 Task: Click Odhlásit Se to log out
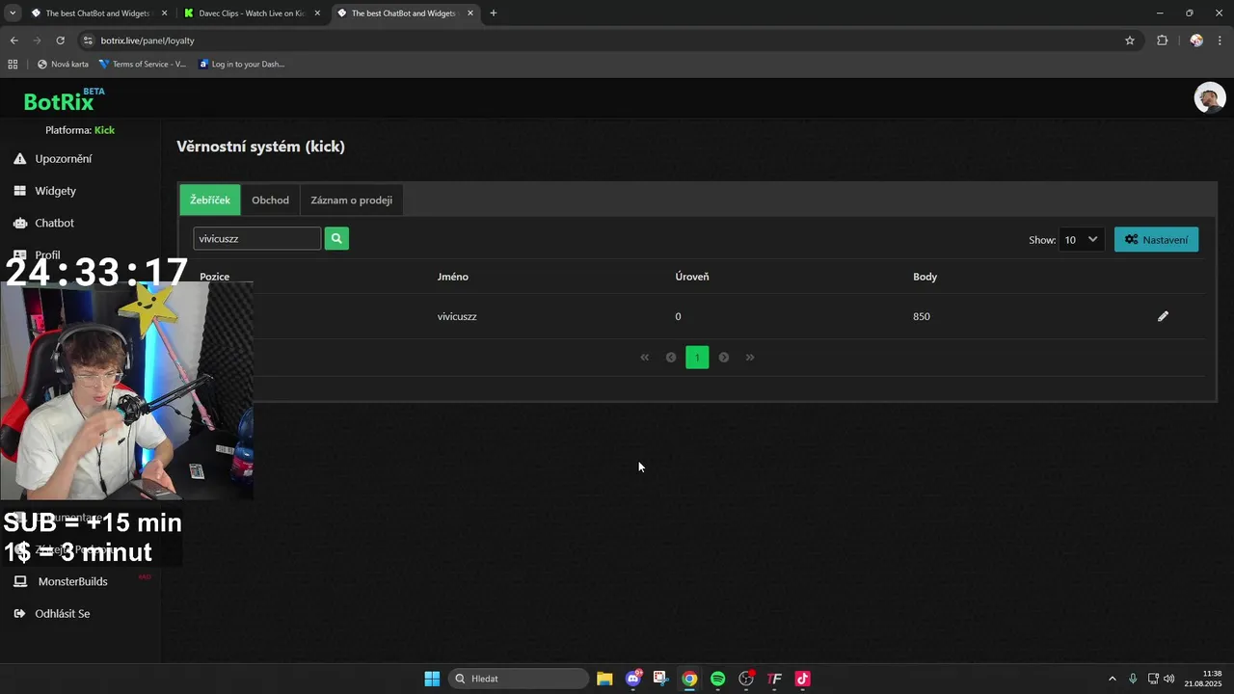63,613
